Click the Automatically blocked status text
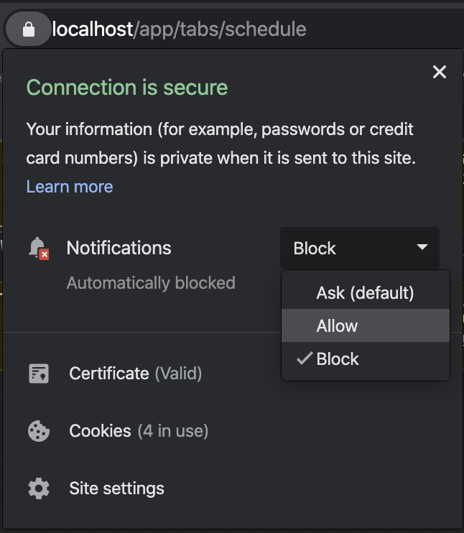Screen dimensions: 464x533 point(151,283)
